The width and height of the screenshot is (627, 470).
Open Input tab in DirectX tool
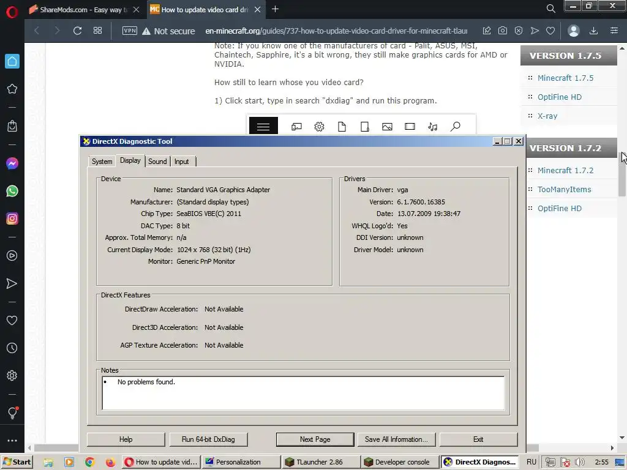(181, 162)
